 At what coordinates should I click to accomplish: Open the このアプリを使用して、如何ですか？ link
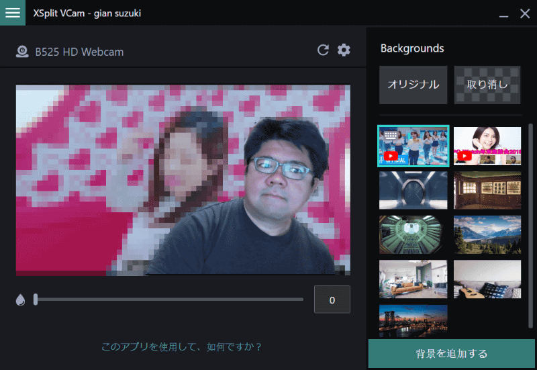tap(181, 346)
